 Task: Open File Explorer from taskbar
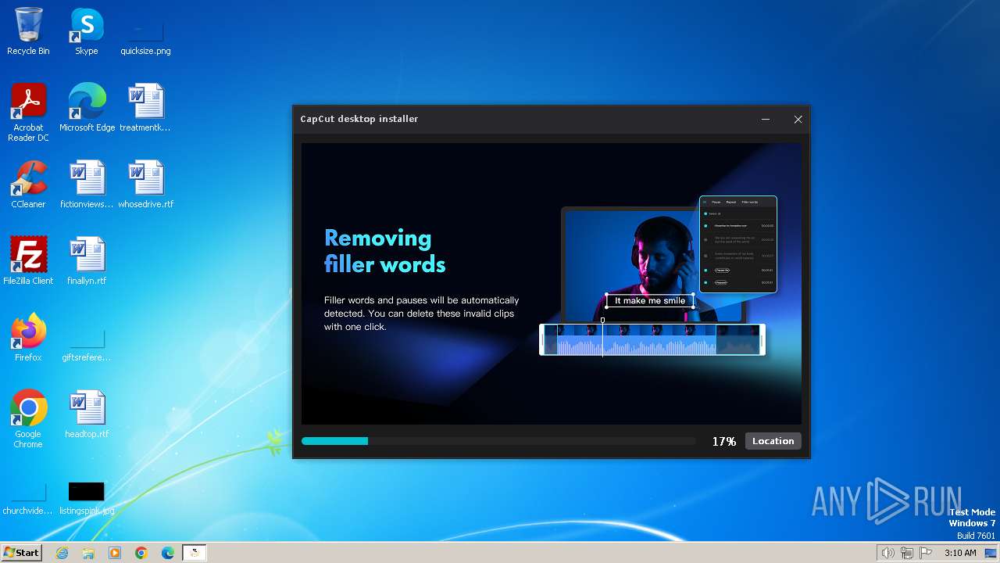pos(88,553)
